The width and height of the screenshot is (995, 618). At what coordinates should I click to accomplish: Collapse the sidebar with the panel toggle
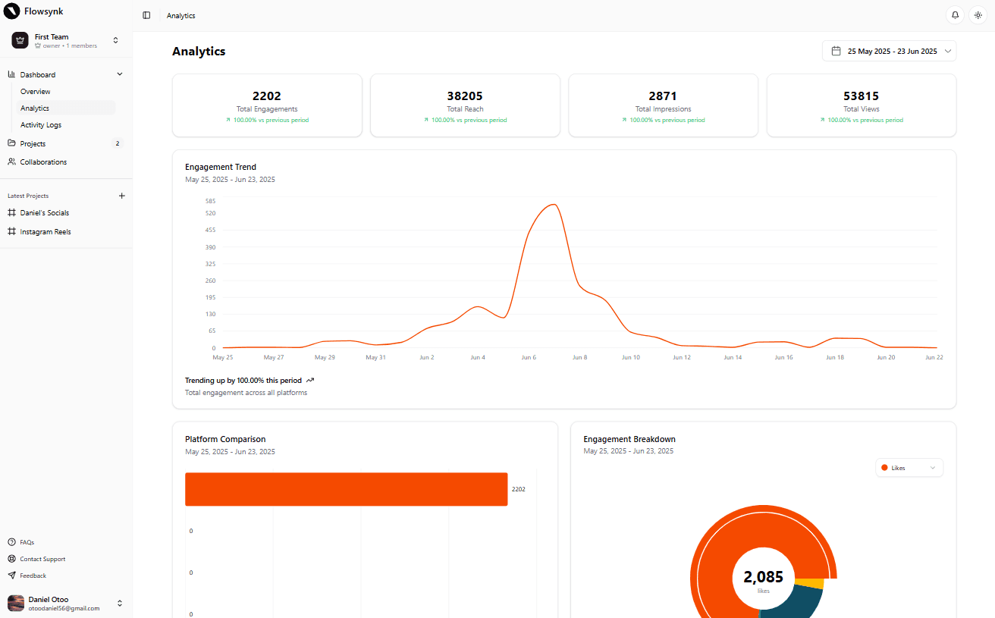coord(146,15)
